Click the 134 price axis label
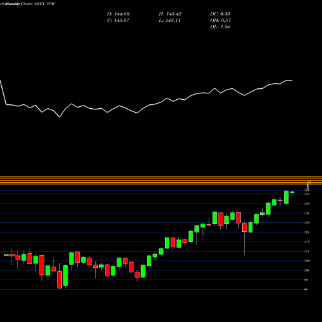The height and width of the screenshot is (322, 322). [307, 213]
